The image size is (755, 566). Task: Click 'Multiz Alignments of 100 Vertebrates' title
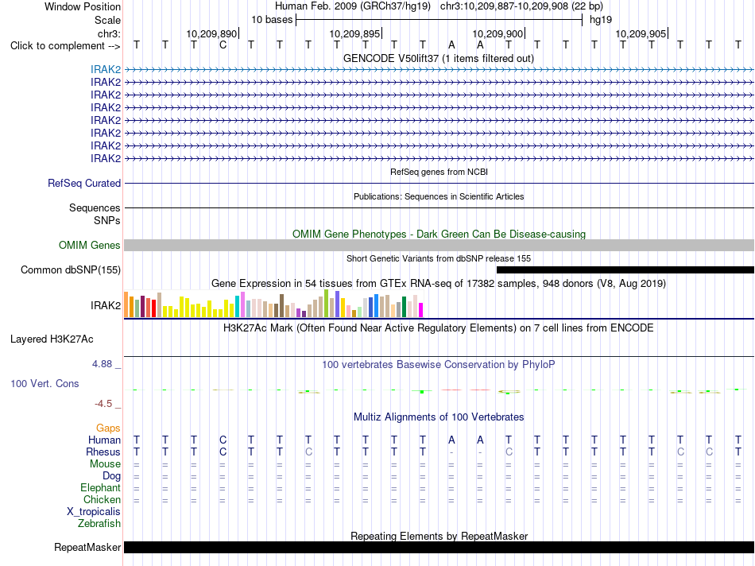439,417
